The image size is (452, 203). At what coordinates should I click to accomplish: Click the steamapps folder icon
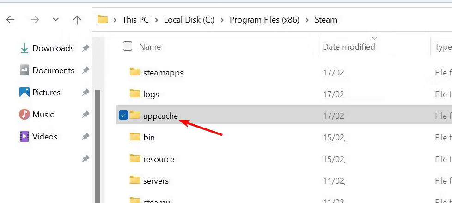[x=134, y=72]
